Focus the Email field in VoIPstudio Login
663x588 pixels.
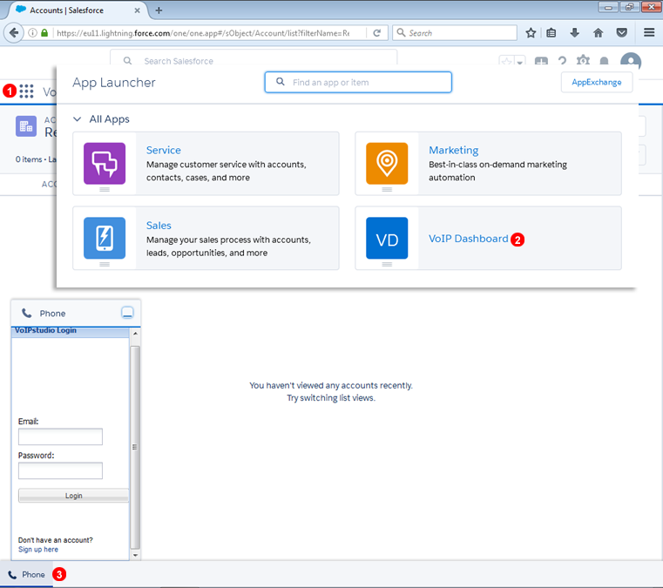[x=60, y=436]
